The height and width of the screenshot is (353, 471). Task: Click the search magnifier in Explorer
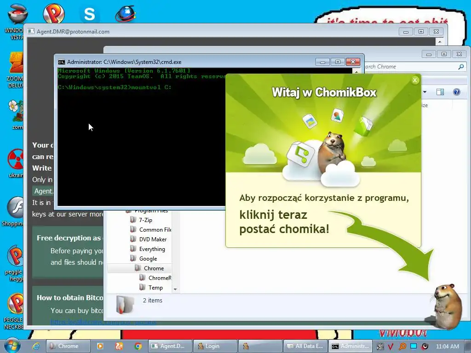461,67
